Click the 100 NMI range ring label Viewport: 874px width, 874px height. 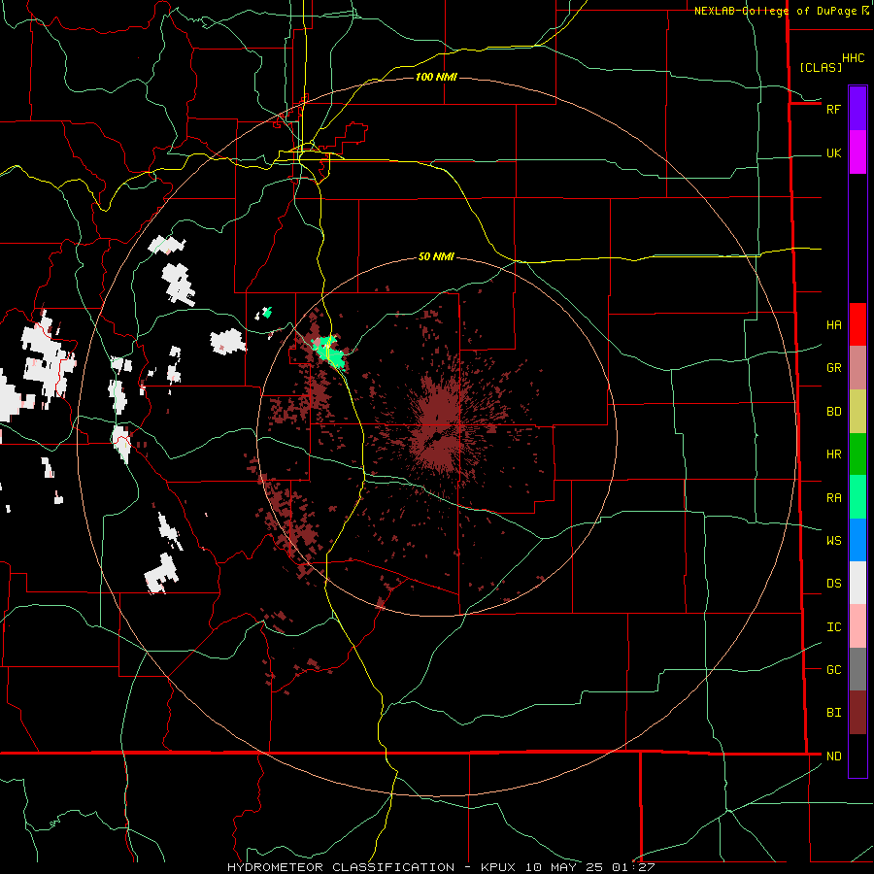click(436, 77)
